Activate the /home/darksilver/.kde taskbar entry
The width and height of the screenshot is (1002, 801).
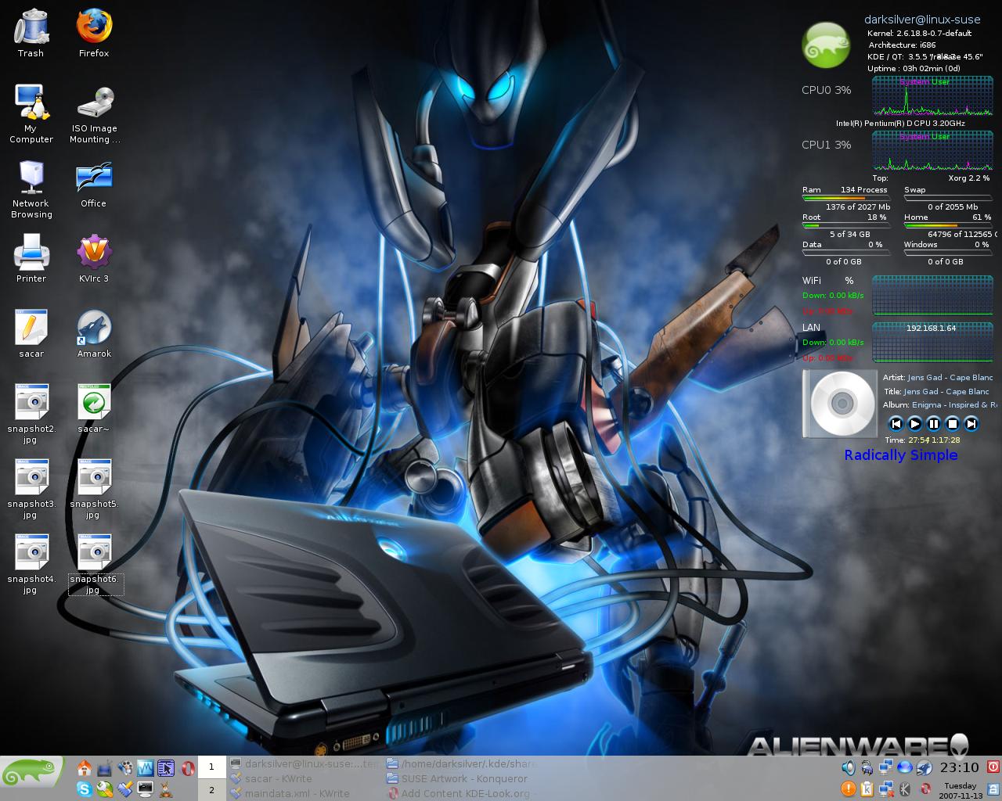pos(462,763)
